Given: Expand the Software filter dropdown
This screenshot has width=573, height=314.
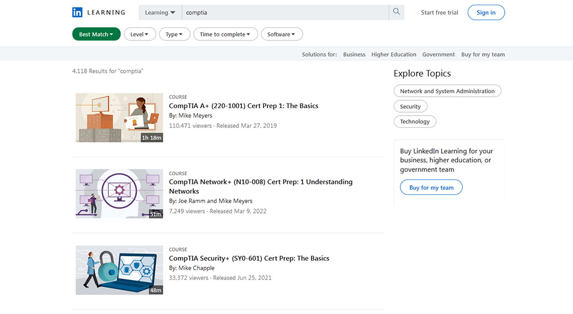Looking at the screenshot, I should [x=281, y=34].
